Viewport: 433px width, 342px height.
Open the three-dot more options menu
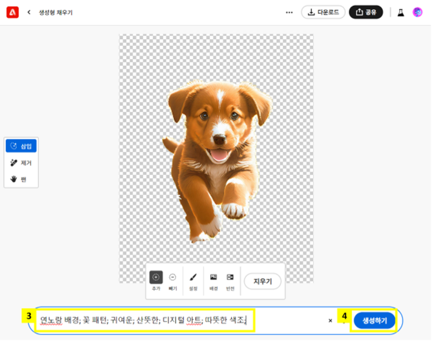[289, 12]
